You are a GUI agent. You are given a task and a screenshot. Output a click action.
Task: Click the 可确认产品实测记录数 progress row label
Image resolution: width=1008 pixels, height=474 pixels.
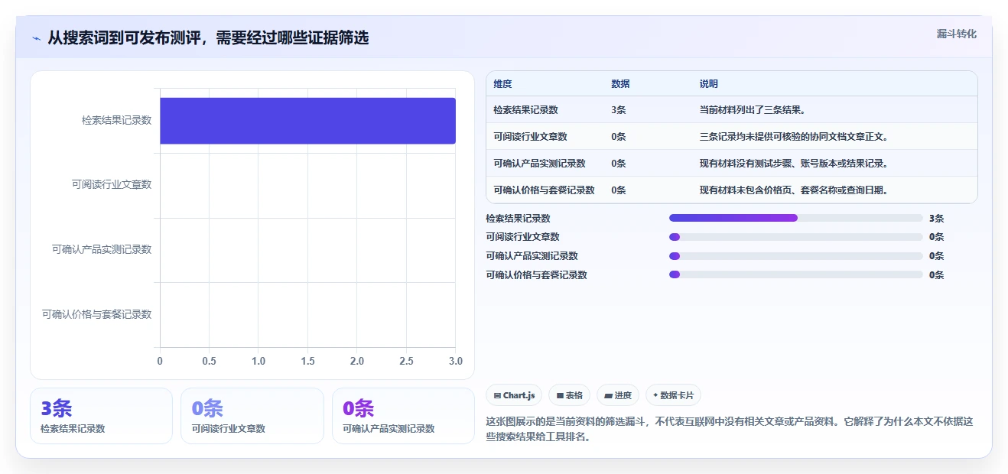(x=532, y=256)
